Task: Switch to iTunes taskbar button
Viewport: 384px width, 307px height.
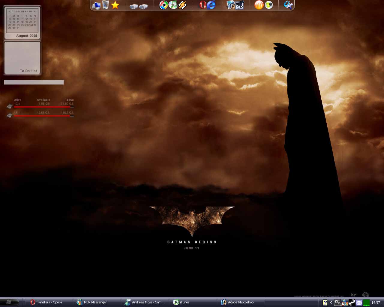Action: click(x=193, y=302)
